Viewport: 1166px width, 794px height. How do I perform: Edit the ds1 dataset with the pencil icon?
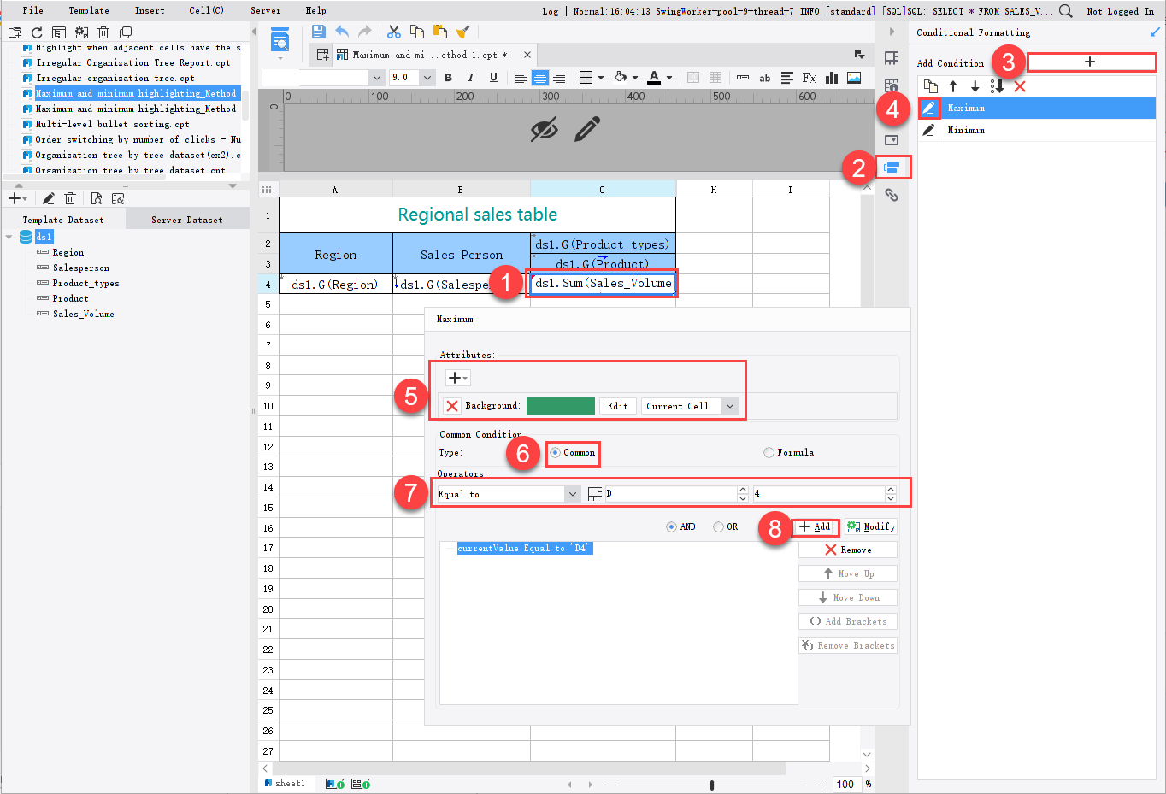point(48,197)
